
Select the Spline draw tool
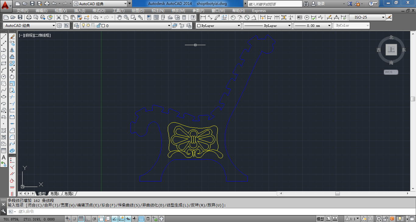4,90
